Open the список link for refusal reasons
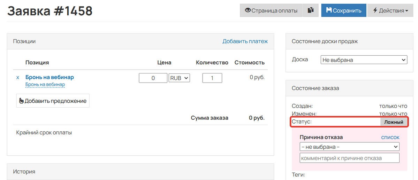 [390, 138]
